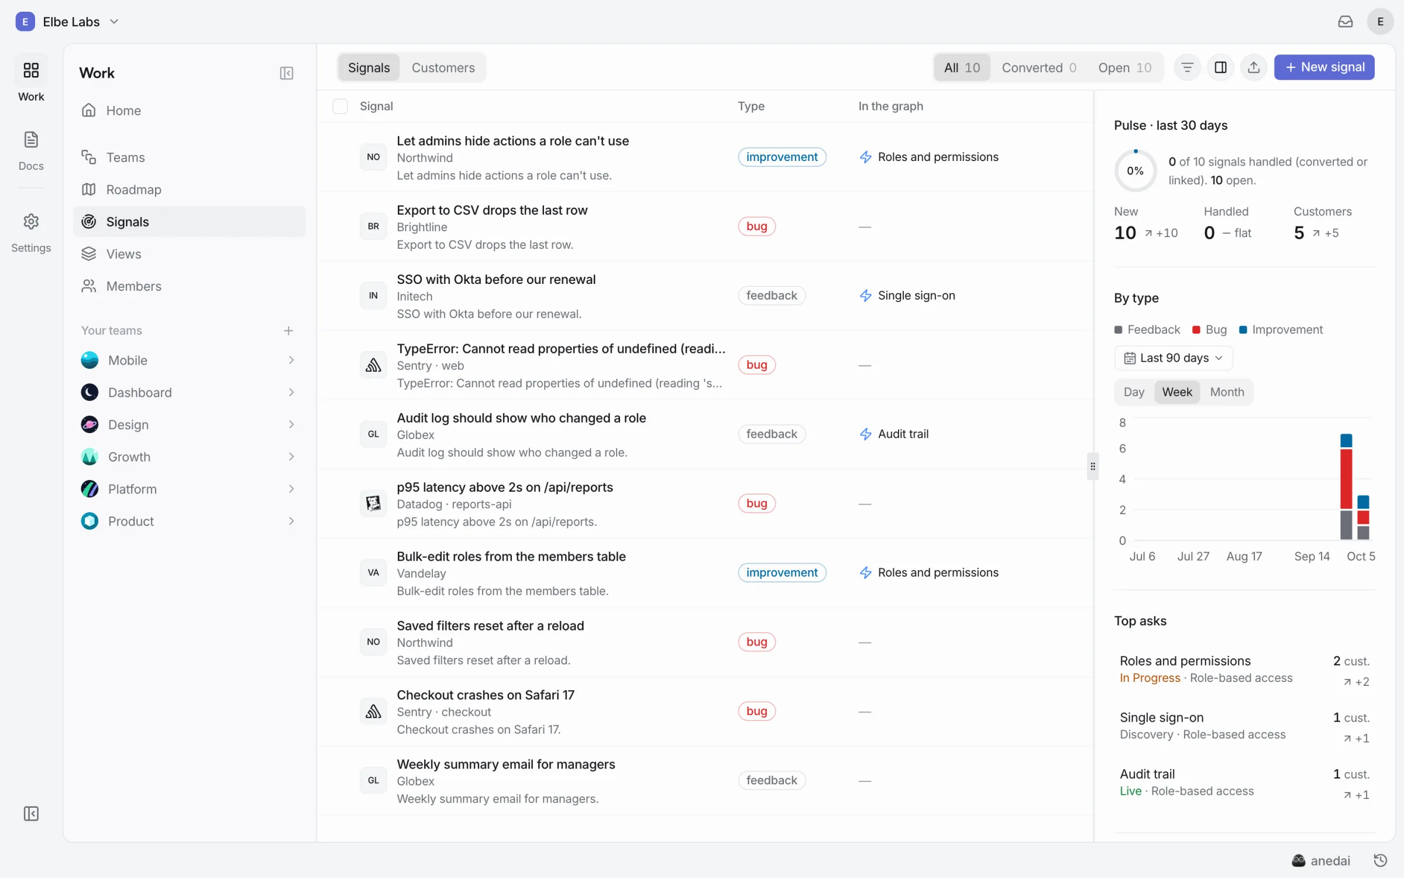Viewport: 1404px width, 878px height.
Task: Switch chart grouping to Month
Action: click(1227, 392)
